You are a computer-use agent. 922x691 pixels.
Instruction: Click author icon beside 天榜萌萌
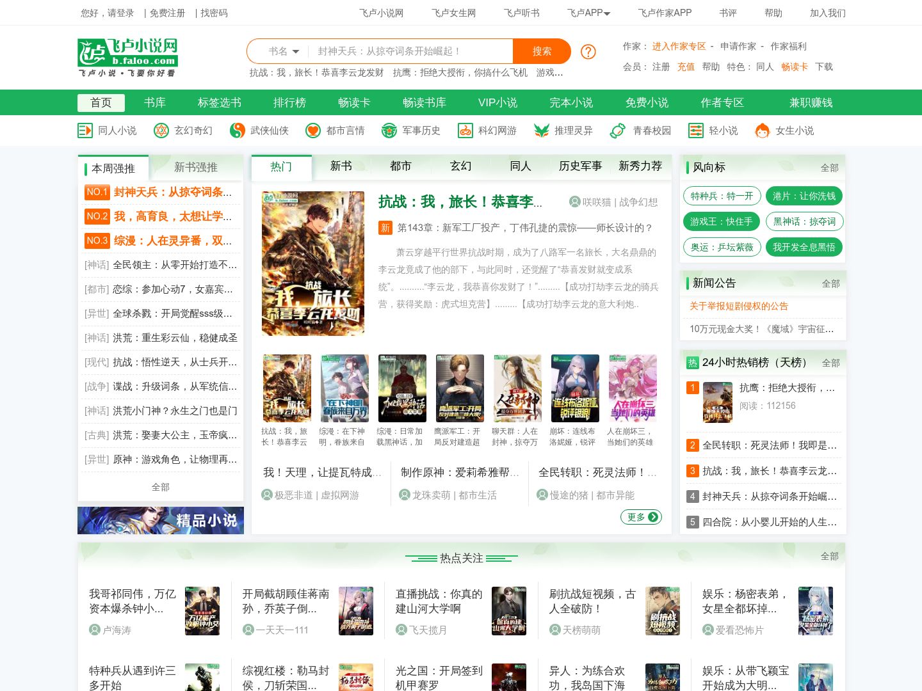pos(555,630)
